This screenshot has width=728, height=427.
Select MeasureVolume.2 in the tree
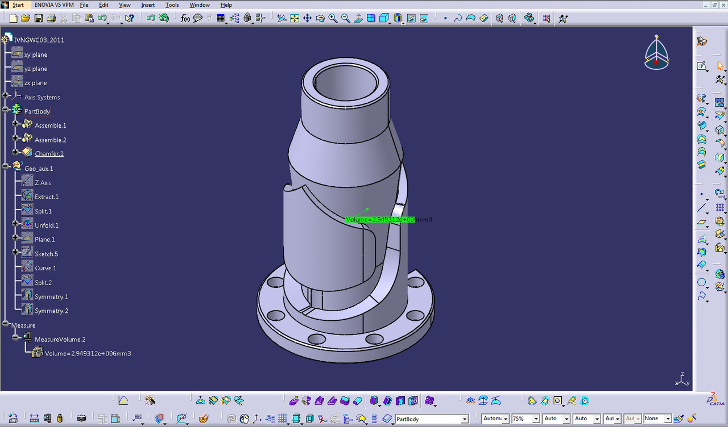pyautogui.click(x=60, y=340)
